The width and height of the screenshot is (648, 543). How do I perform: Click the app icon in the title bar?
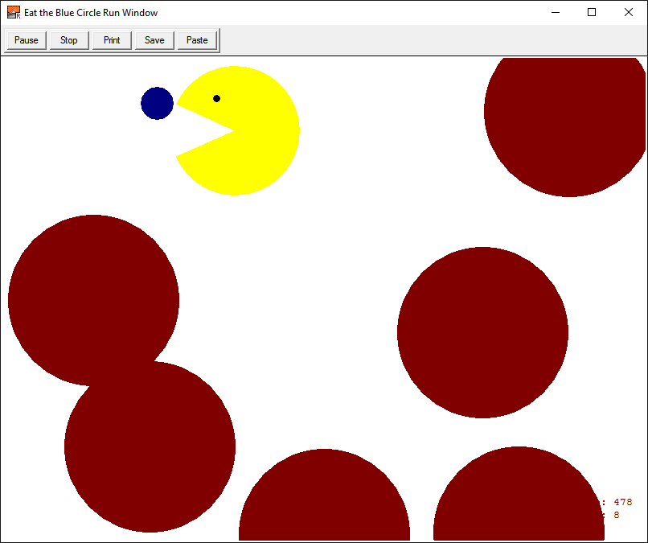pyautogui.click(x=14, y=12)
